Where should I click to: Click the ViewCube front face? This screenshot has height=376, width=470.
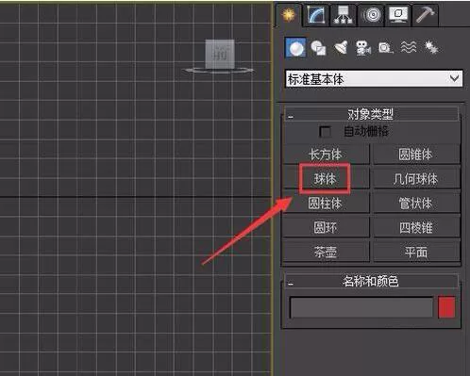tap(220, 54)
